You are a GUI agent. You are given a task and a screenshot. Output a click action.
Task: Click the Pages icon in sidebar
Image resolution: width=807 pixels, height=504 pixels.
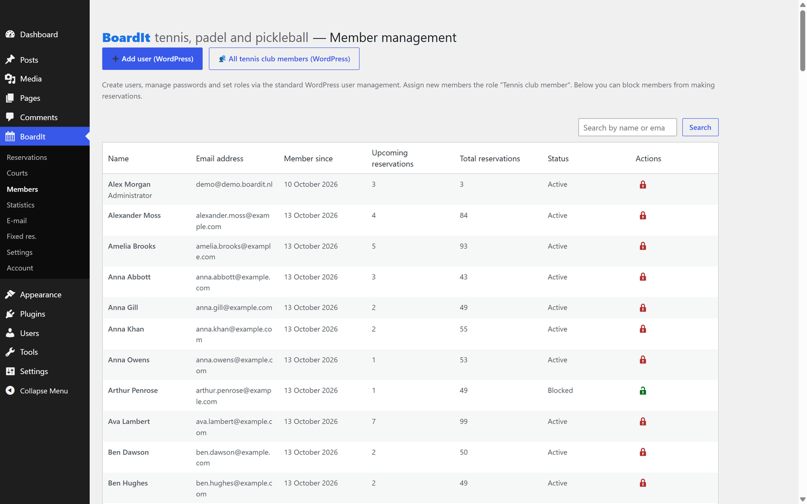click(x=10, y=98)
